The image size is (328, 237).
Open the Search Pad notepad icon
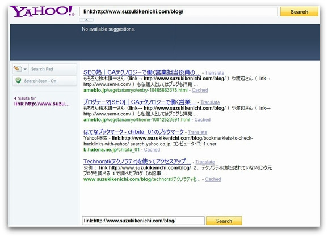(x=18, y=68)
